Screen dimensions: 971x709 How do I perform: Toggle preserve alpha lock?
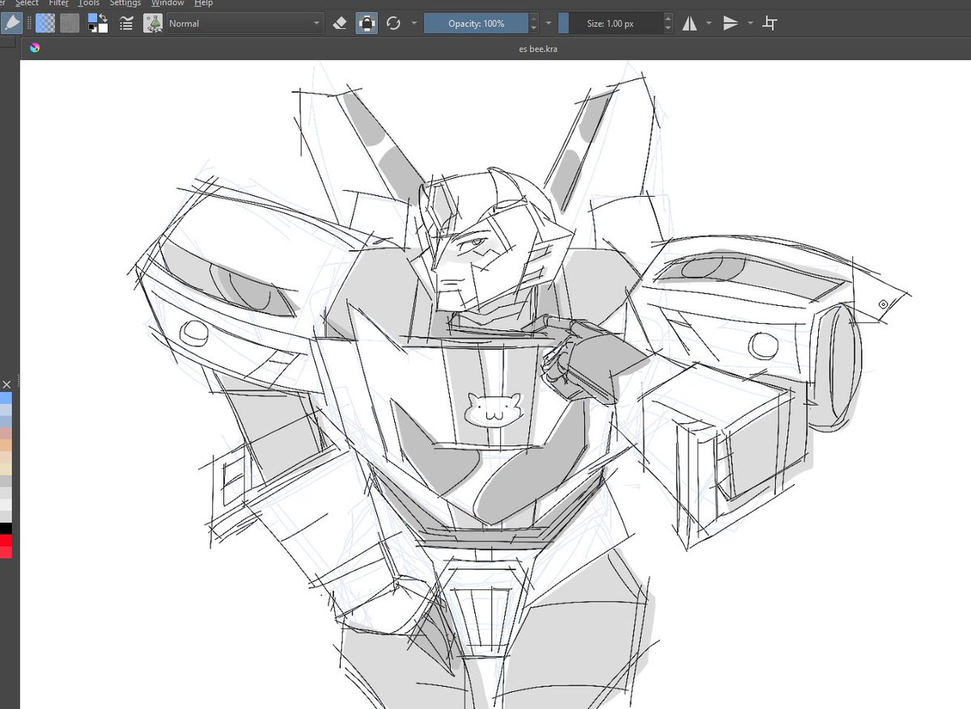pos(367,23)
